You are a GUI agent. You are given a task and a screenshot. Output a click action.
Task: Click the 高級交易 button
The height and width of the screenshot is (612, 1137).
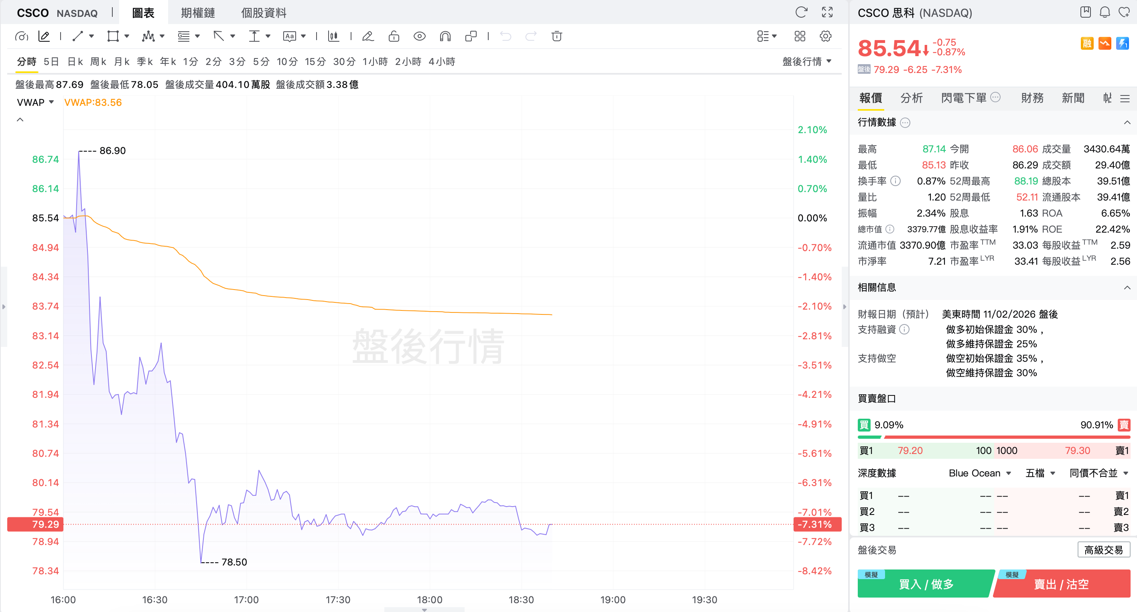[1103, 550]
